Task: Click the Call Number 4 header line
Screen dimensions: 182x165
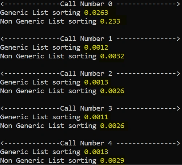Action: point(90,143)
